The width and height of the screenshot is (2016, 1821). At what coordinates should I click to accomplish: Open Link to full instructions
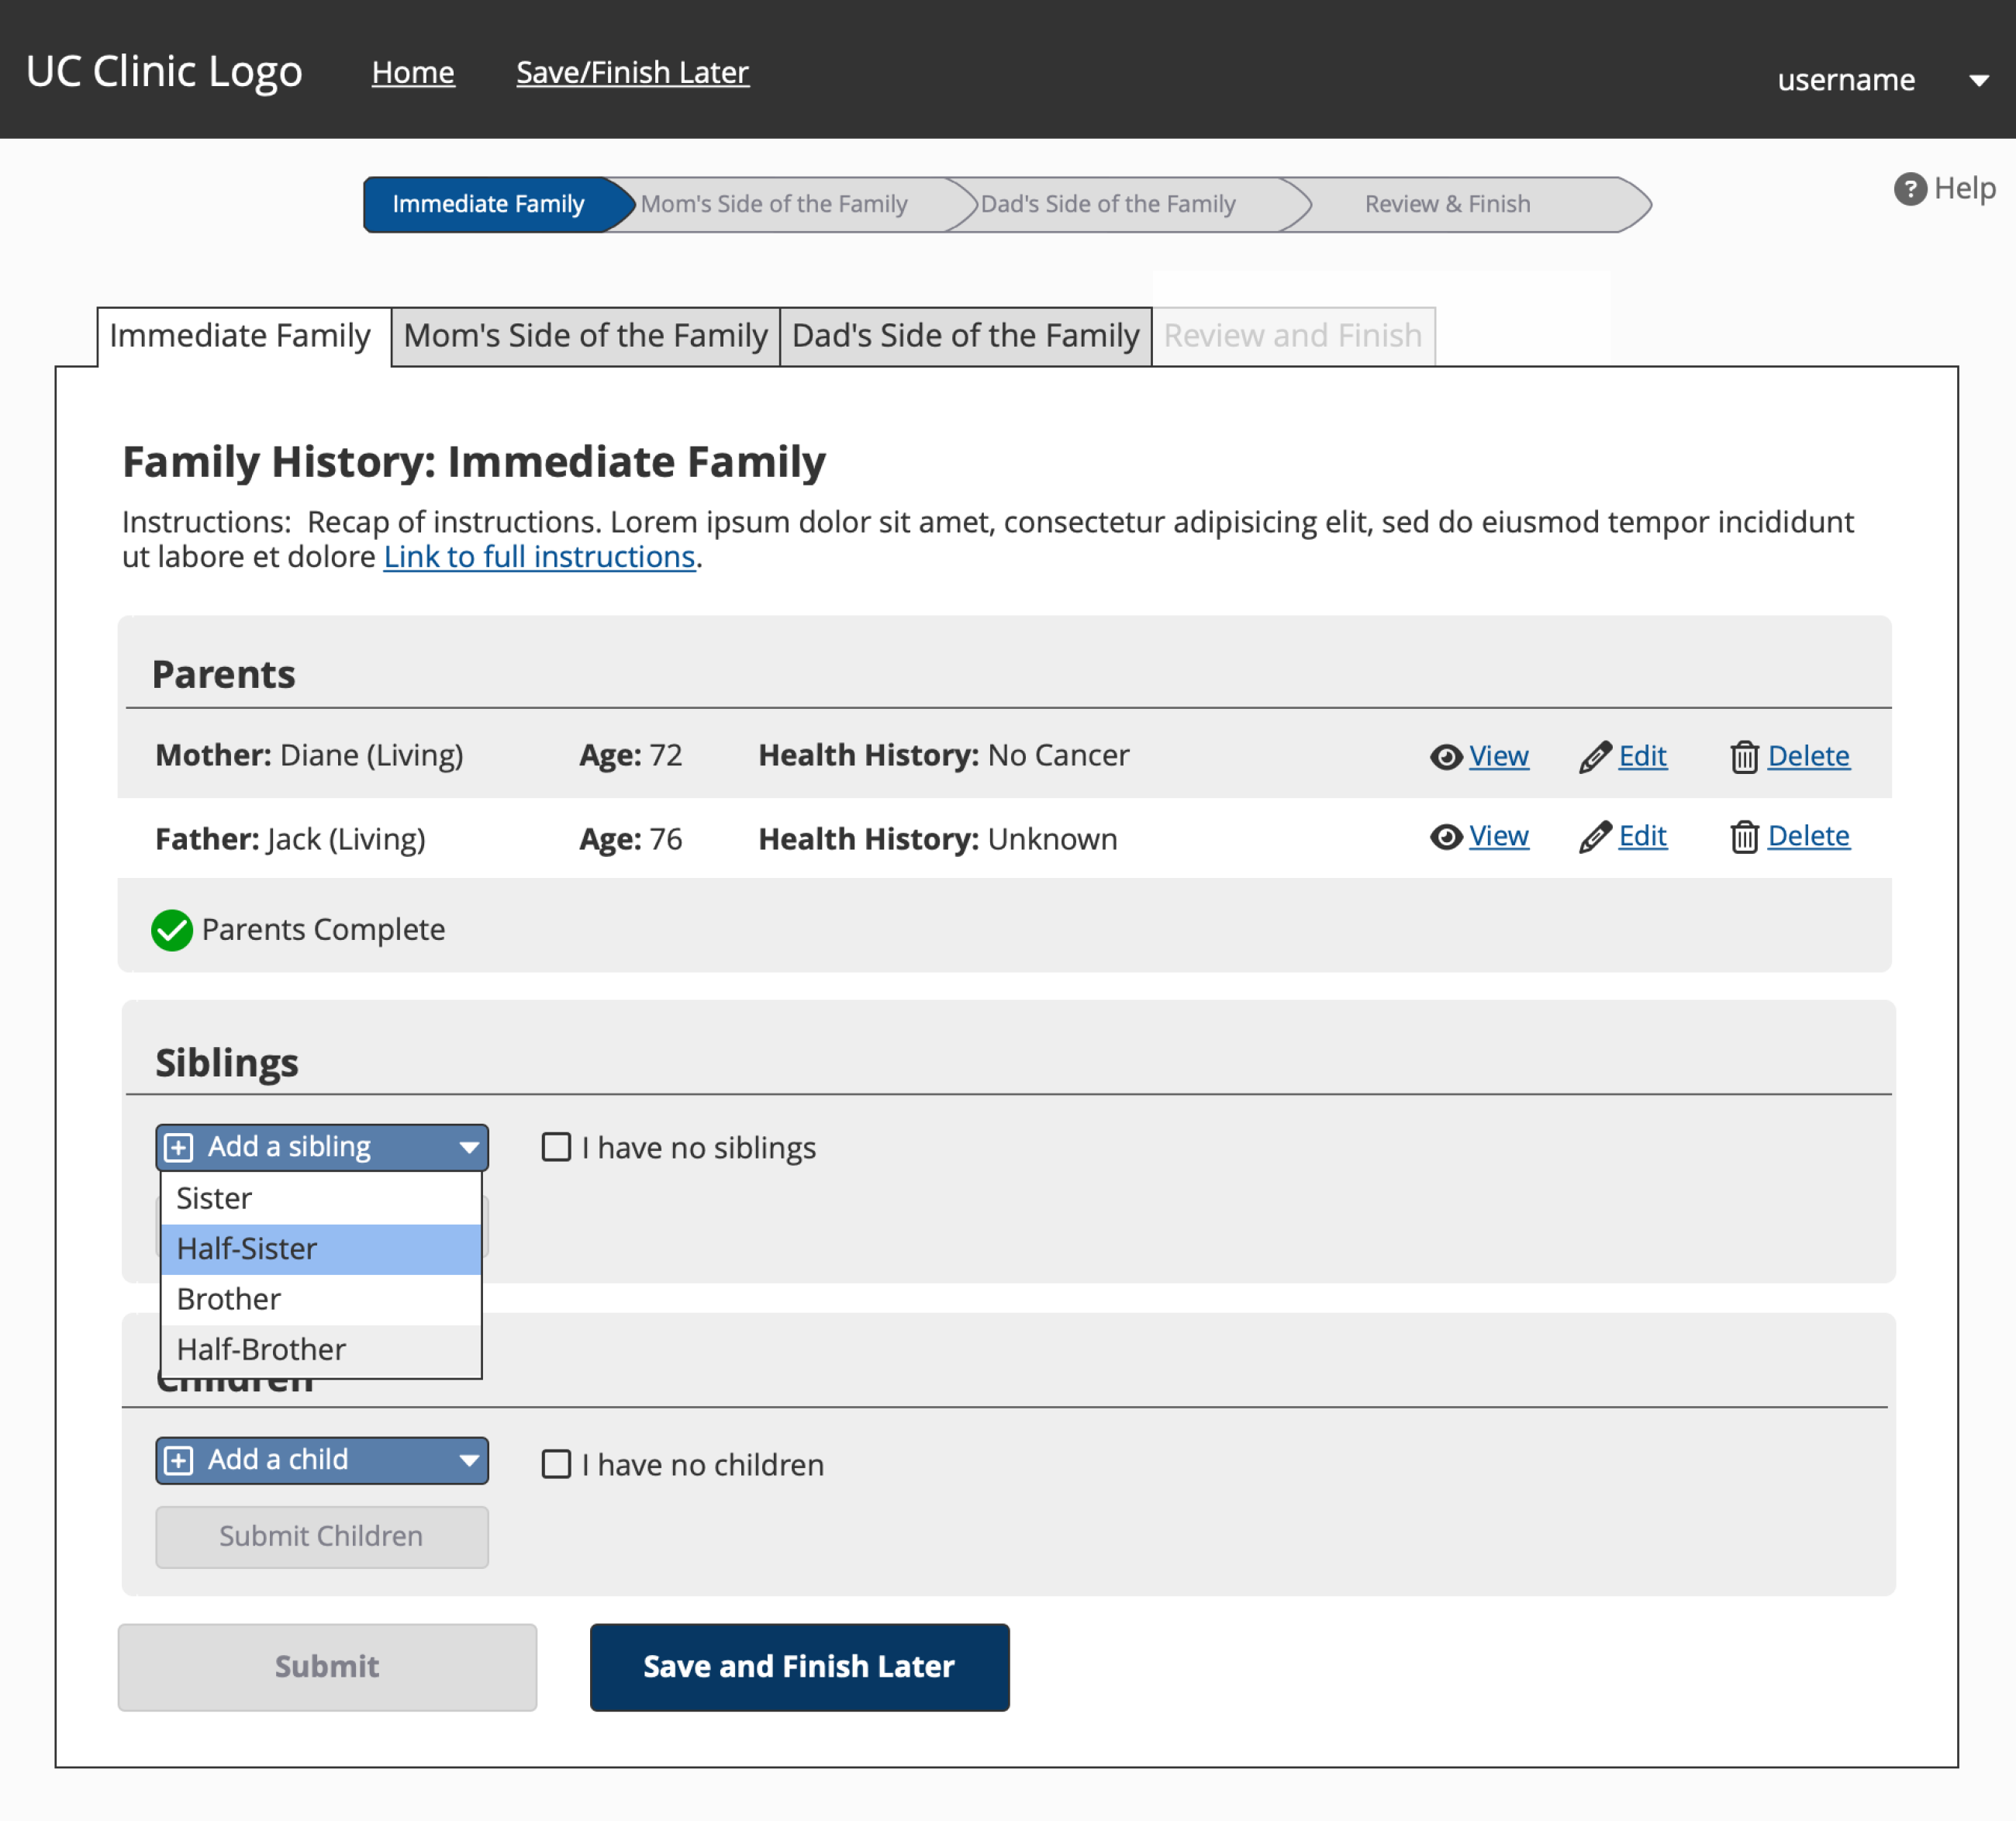pyautogui.click(x=539, y=557)
